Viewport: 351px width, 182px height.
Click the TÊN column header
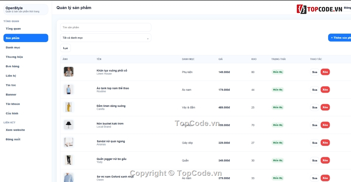tap(99, 59)
